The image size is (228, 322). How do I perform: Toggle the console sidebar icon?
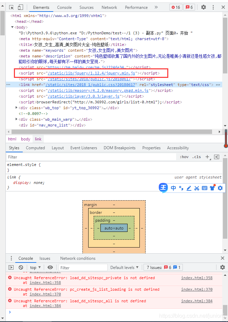tap(11, 267)
